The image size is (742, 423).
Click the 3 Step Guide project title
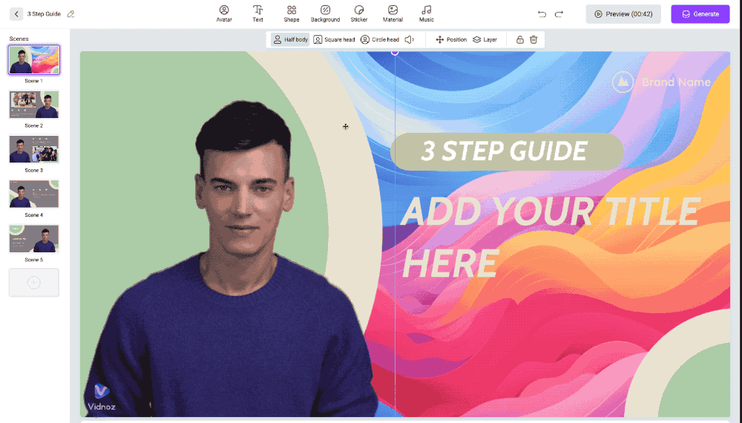click(x=44, y=14)
